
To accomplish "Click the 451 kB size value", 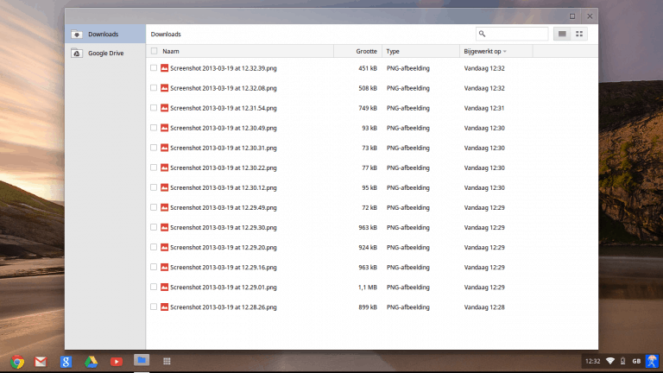I will (368, 68).
